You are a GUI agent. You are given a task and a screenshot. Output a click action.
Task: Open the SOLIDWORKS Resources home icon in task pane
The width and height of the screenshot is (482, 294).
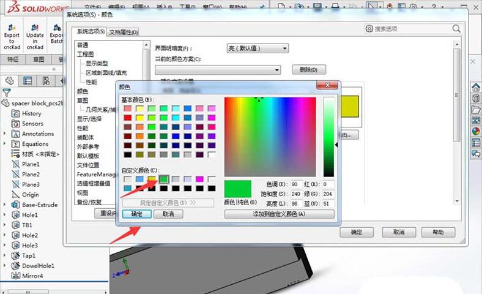476,88
